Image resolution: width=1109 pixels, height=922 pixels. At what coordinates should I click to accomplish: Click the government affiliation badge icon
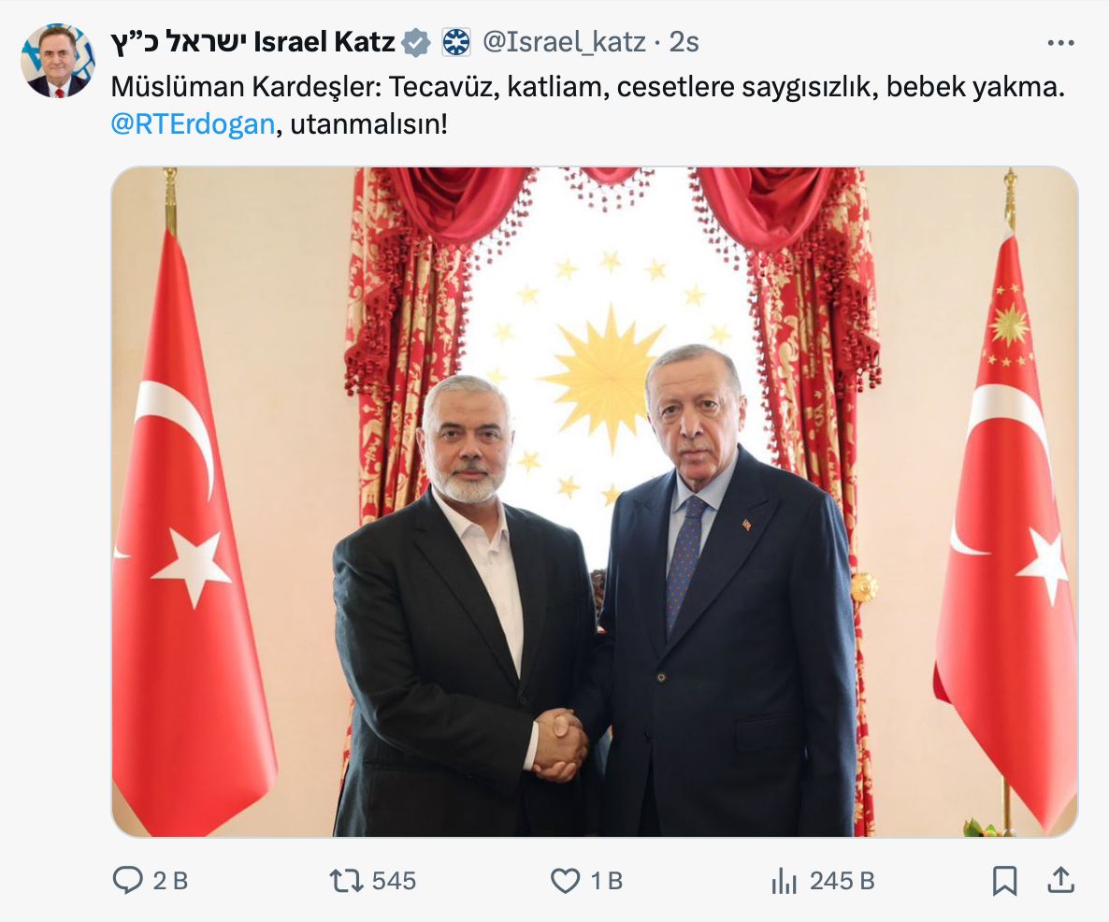tap(456, 42)
